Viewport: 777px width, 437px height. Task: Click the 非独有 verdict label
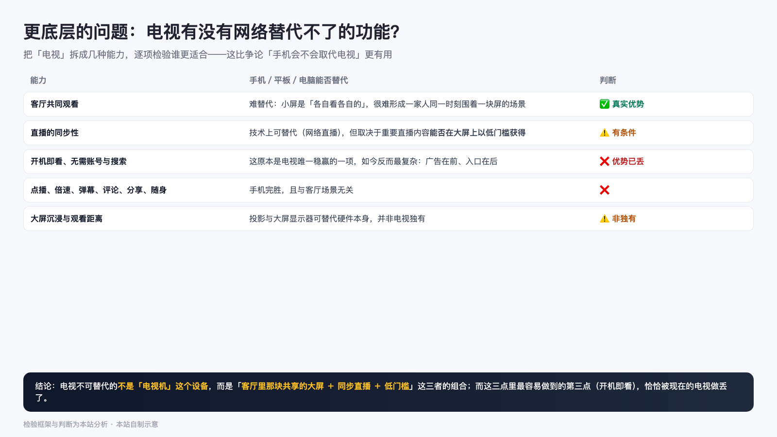[624, 218]
